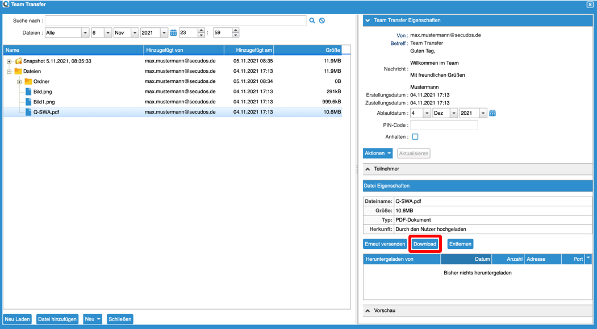
Task: Click the Snapshot 5.11.2021 folder icon
Action: pyautogui.click(x=18, y=61)
